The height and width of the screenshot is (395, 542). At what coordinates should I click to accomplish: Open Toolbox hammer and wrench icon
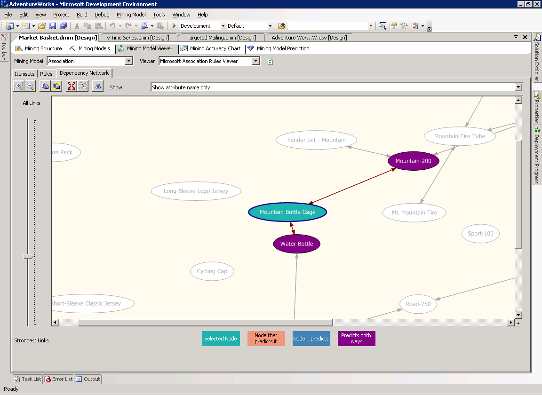(x=404, y=26)
